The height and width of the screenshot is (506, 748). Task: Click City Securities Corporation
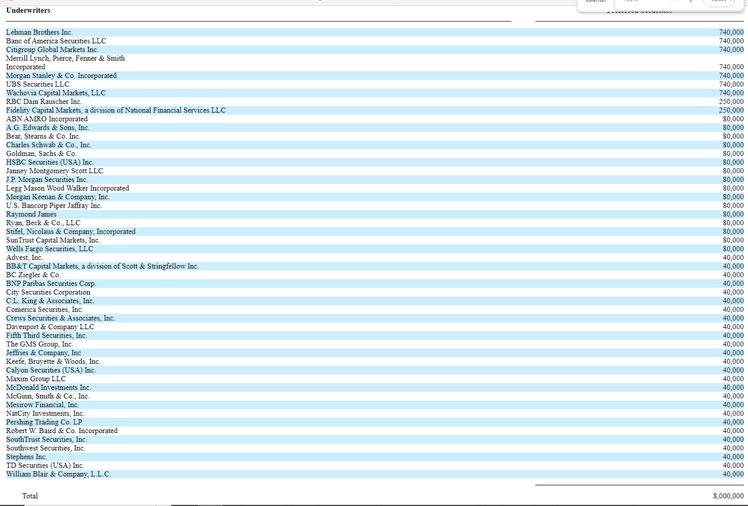(x=48, y=292)
